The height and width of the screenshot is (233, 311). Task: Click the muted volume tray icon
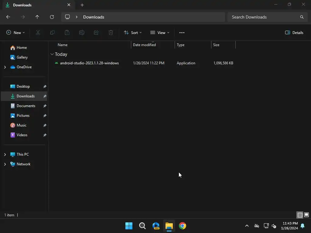coord(274,226)
